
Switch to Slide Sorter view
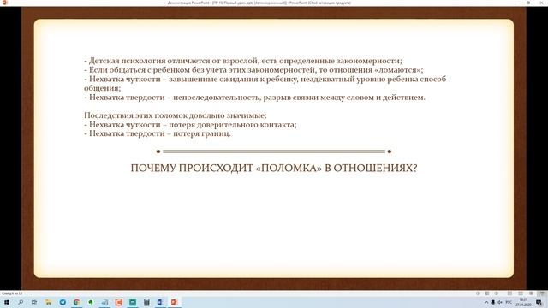point(521,293)
